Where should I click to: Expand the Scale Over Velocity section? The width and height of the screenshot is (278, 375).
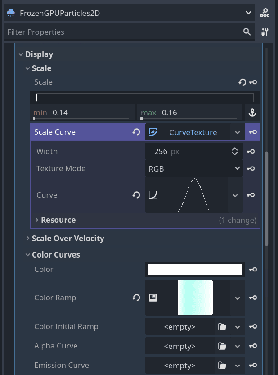tap(27, 238)
